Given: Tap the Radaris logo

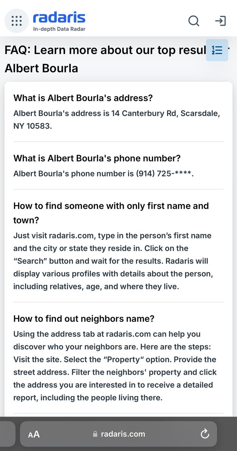Looking at the screenshot, I should point(59,17).
